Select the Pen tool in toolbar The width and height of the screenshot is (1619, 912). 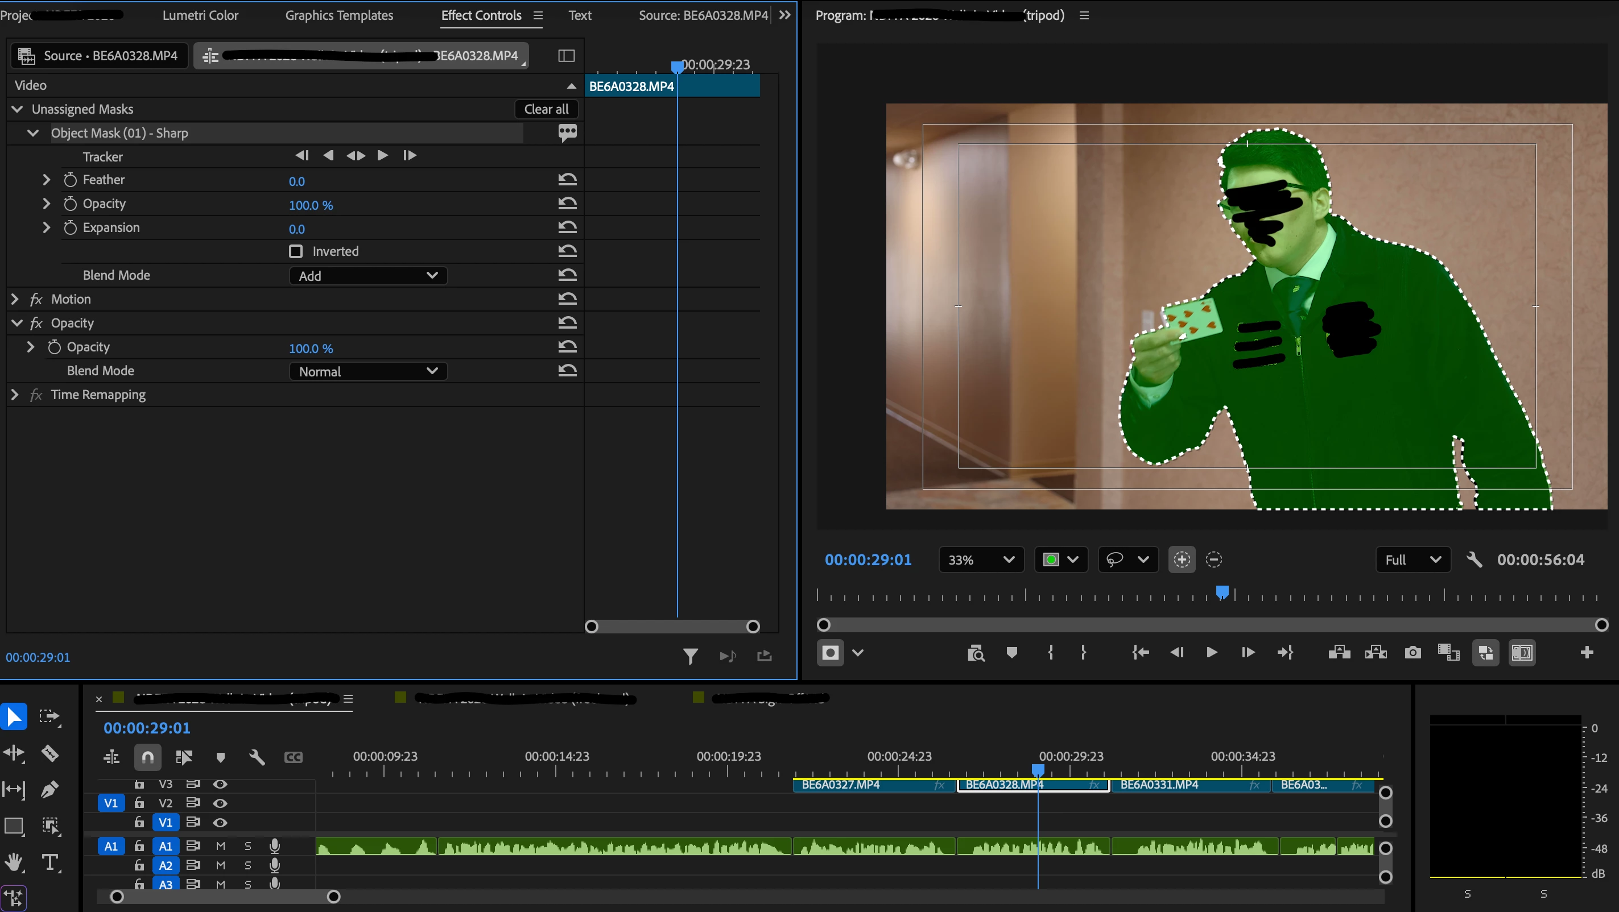(49, 789)
